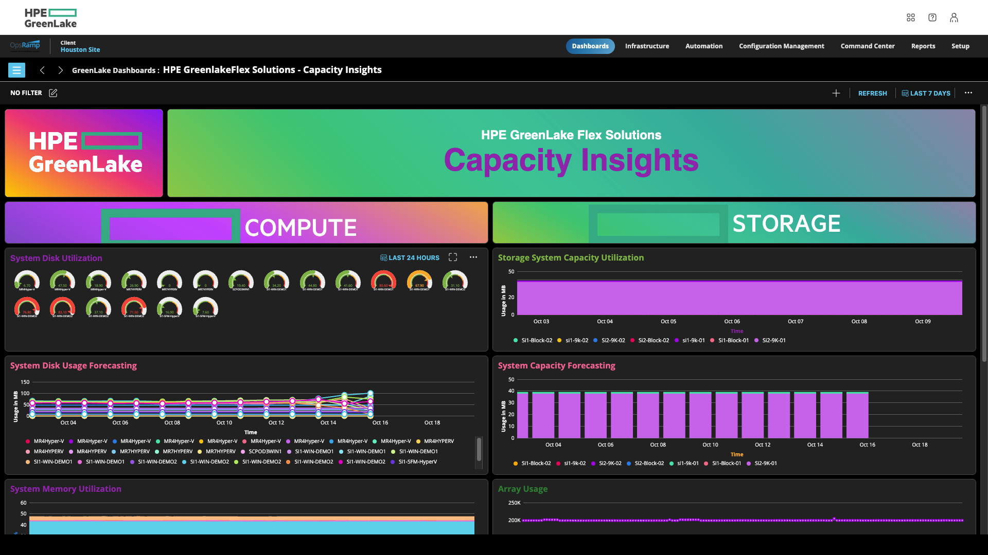The height and width of the screenshot is (555, 988).
Task: Add a widget with the plus icon
Action: point(836,93)
